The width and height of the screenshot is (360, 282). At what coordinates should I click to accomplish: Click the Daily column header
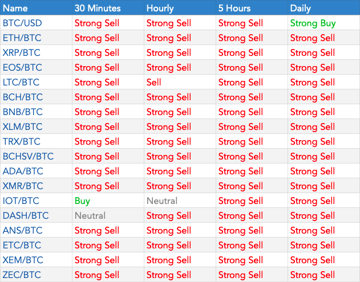(301, 8)
